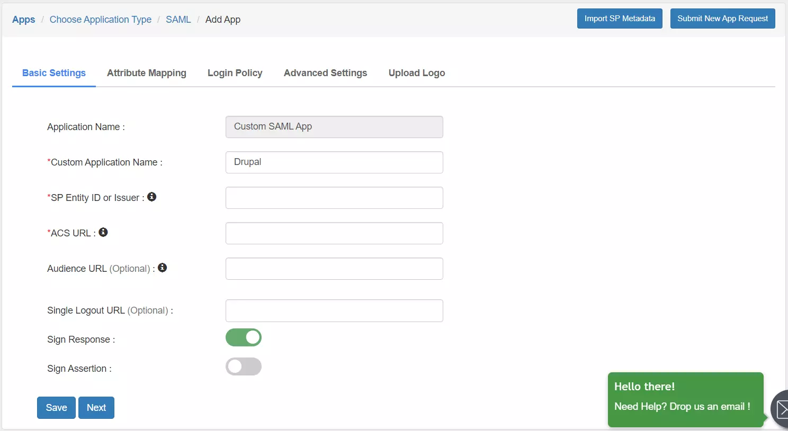Open the SAML breadcrumb link
Viewport: 788px width, 431px height.
[178, 20]
